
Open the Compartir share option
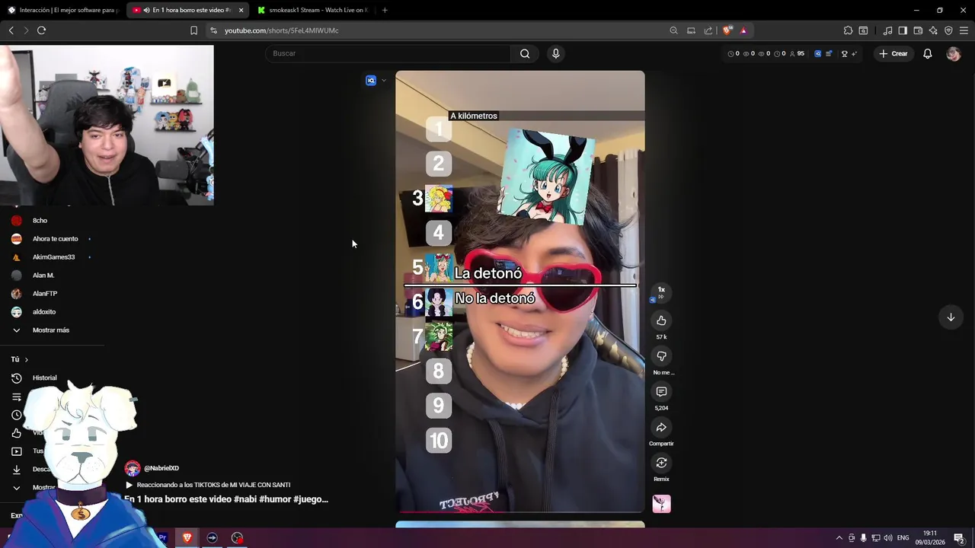point(661,427)
